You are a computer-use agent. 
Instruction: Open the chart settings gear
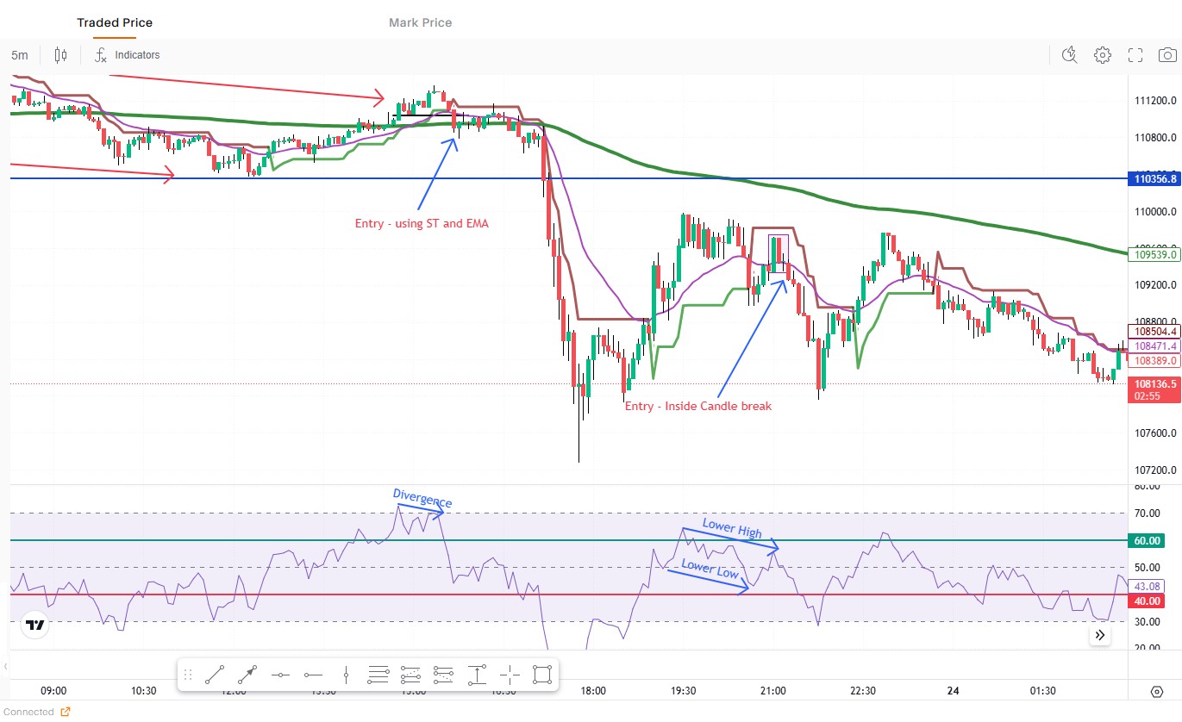1102,55
